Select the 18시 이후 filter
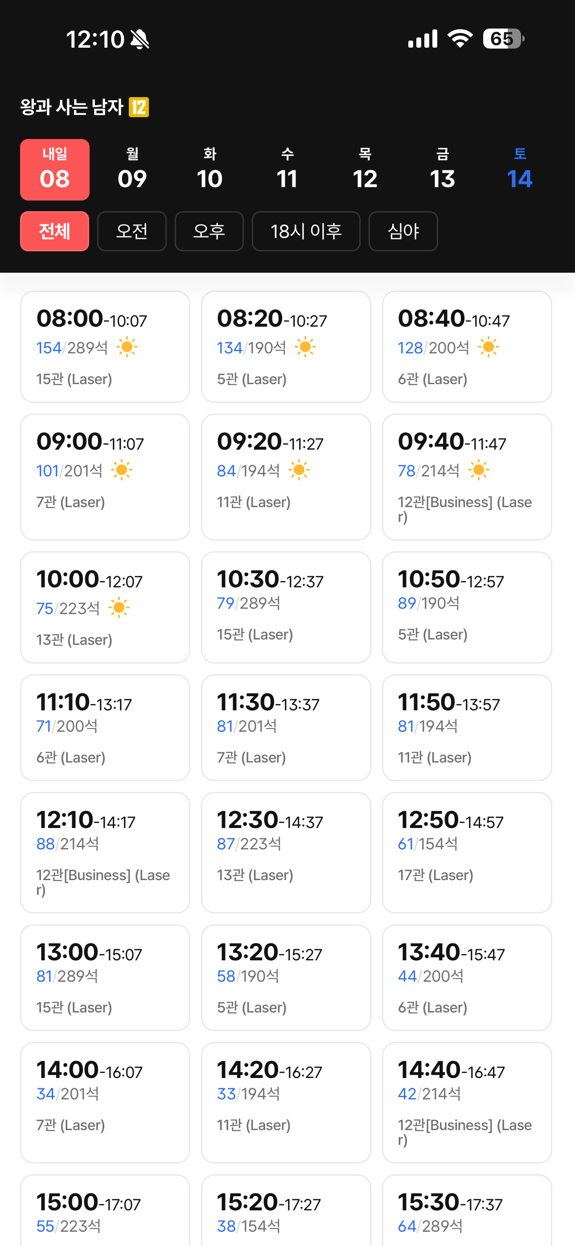The height and width of the screenshot is (1246, 575). click(306, 231)
